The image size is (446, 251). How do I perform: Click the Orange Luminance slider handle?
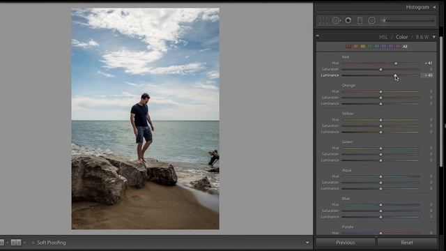(381, 104)
